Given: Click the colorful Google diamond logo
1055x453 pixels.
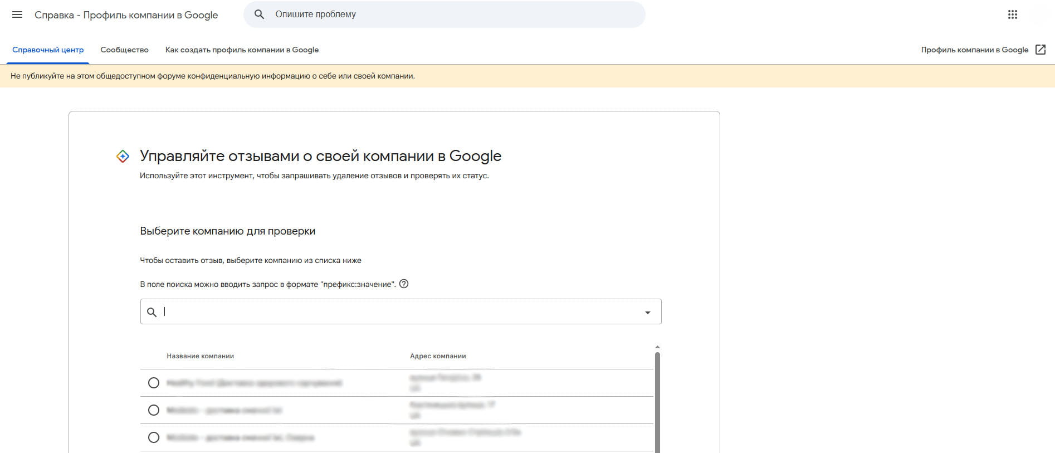Looking at the screenshot, I should pos(123,157).
